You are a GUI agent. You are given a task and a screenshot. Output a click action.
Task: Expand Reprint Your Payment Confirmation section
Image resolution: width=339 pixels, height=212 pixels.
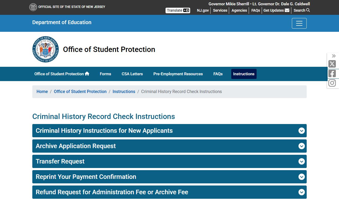coord(169,177)
